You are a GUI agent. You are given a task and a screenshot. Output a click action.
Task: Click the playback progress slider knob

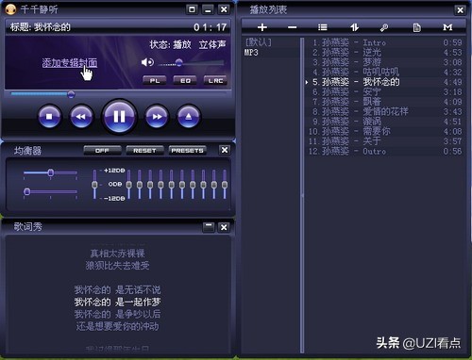(71, 94)
